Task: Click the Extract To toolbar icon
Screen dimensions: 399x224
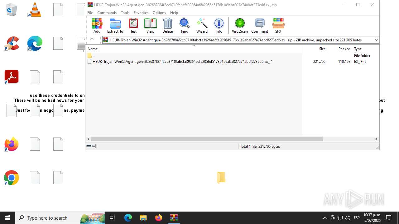Action: (115, 25)
